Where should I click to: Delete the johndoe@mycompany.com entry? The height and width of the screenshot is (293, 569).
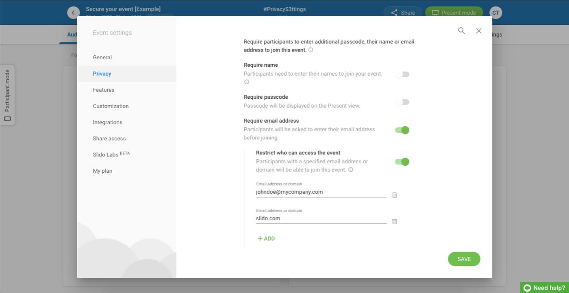pos(394,195)
